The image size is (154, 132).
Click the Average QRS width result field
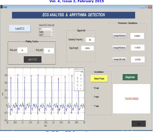(138, 59)
